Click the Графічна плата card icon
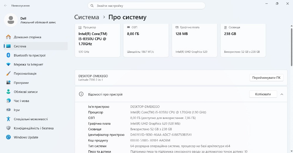293x153 pixels. point(177,27)
